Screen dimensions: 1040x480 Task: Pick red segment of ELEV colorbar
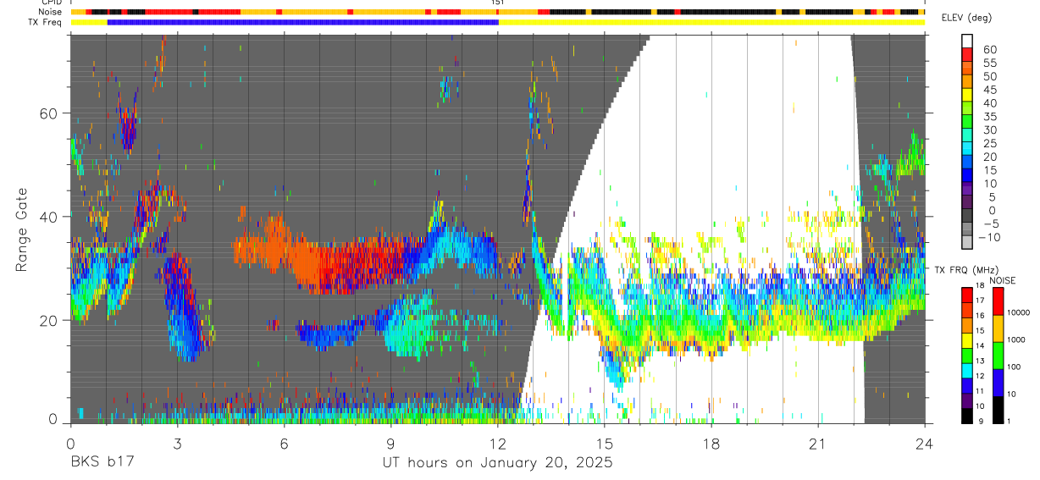tap(967, 55)
